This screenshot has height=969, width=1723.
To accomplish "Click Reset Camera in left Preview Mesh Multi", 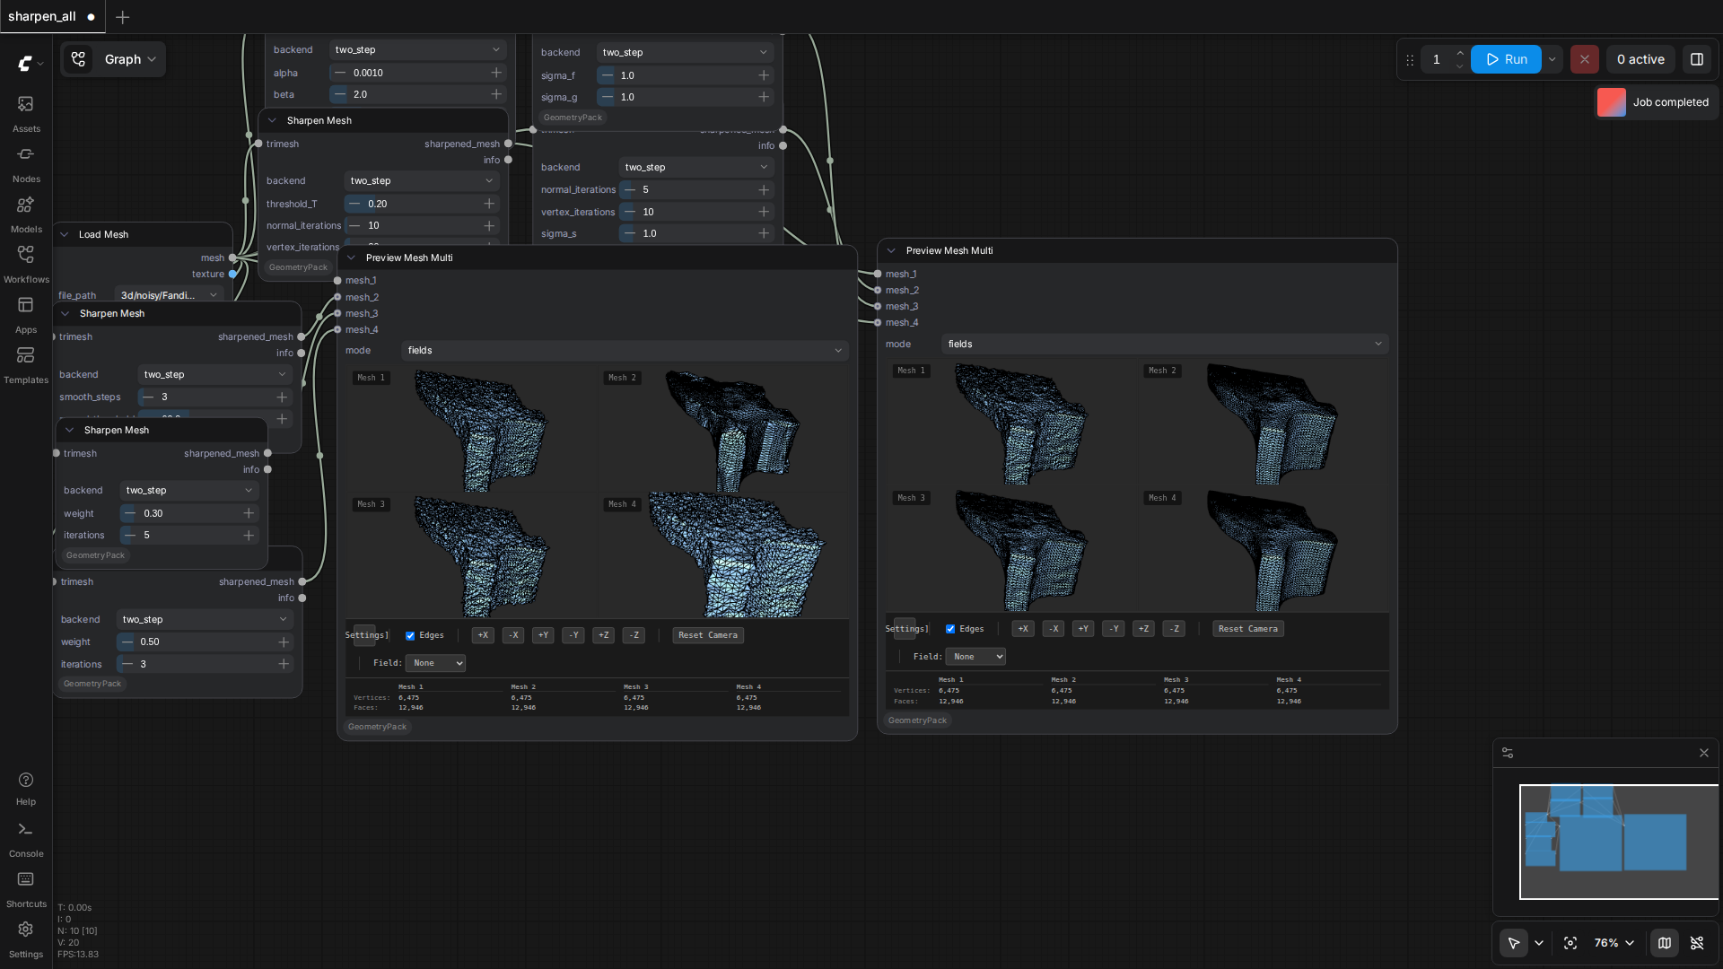I will (708, 635).
